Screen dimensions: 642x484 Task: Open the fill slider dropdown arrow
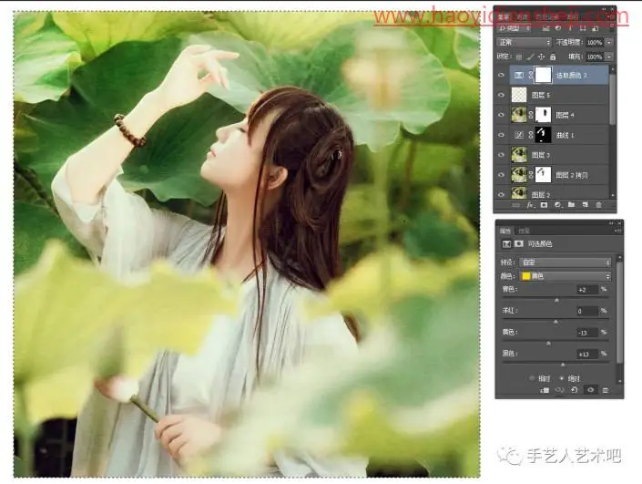coord(609,57)
